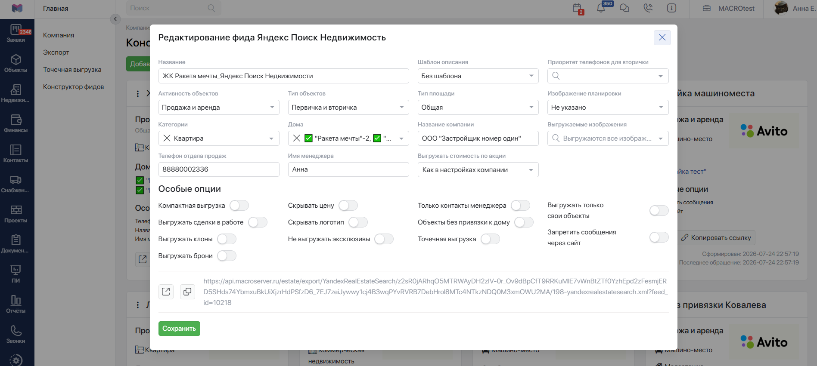817x366 pixels.
Task: Open the MACROtest account menu
Action: 728,9
